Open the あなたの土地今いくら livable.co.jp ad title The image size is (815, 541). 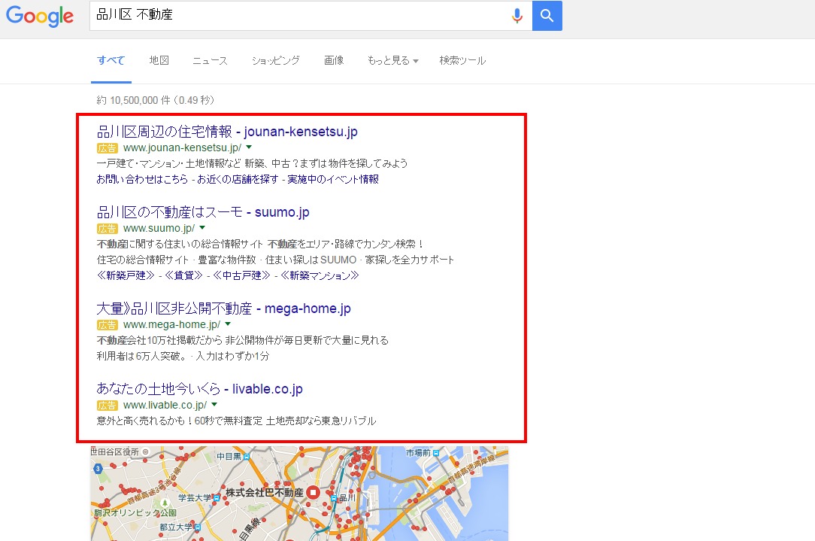pos(199,388)
